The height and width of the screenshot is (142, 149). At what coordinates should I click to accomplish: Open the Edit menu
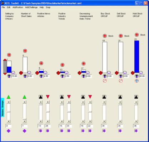tap(9, 7)
